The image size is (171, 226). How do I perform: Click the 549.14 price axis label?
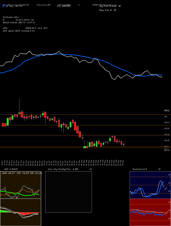click(x=167, y=122)
